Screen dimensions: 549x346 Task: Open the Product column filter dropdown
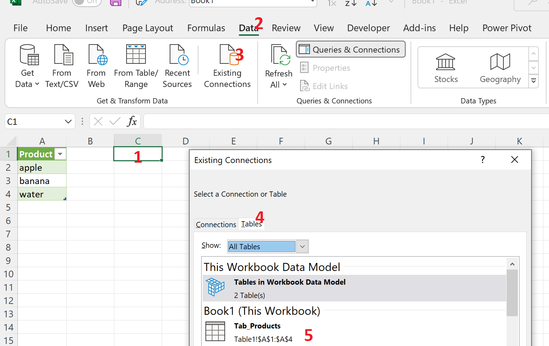60,154
